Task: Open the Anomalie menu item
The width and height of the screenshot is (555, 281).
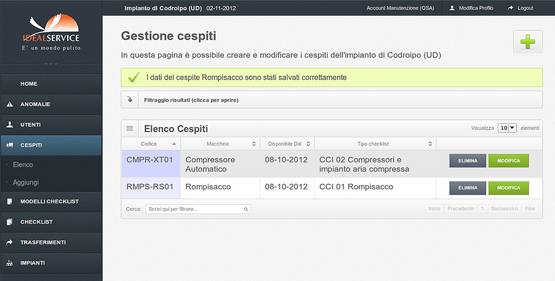Action: (x=51, y=105)
